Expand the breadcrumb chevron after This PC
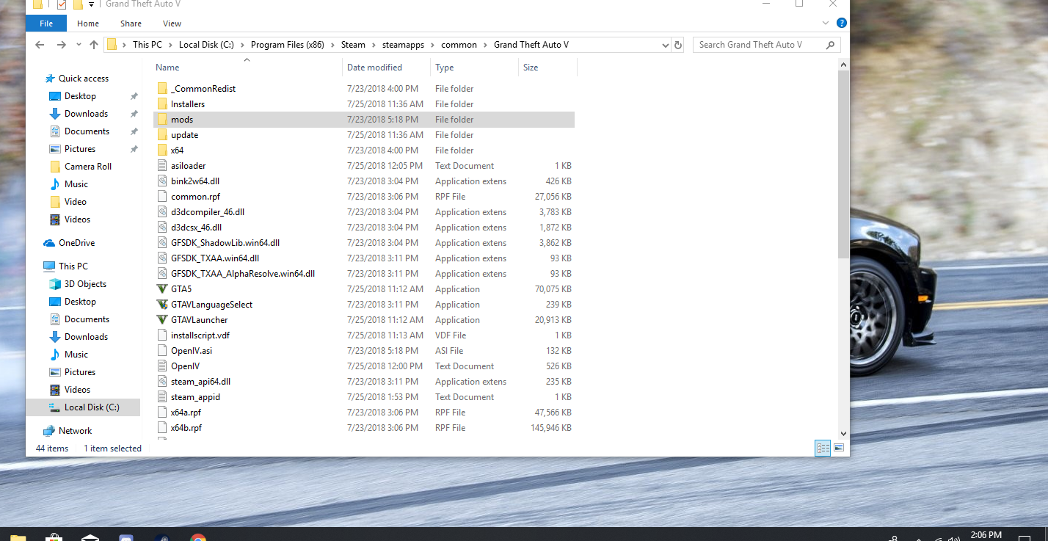Screen dimensions: 1048x541 tap(170, 45)
